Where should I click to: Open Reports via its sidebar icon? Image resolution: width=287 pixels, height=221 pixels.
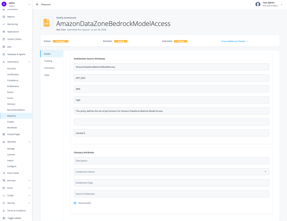pyautogui.click(x=4, y=17)
